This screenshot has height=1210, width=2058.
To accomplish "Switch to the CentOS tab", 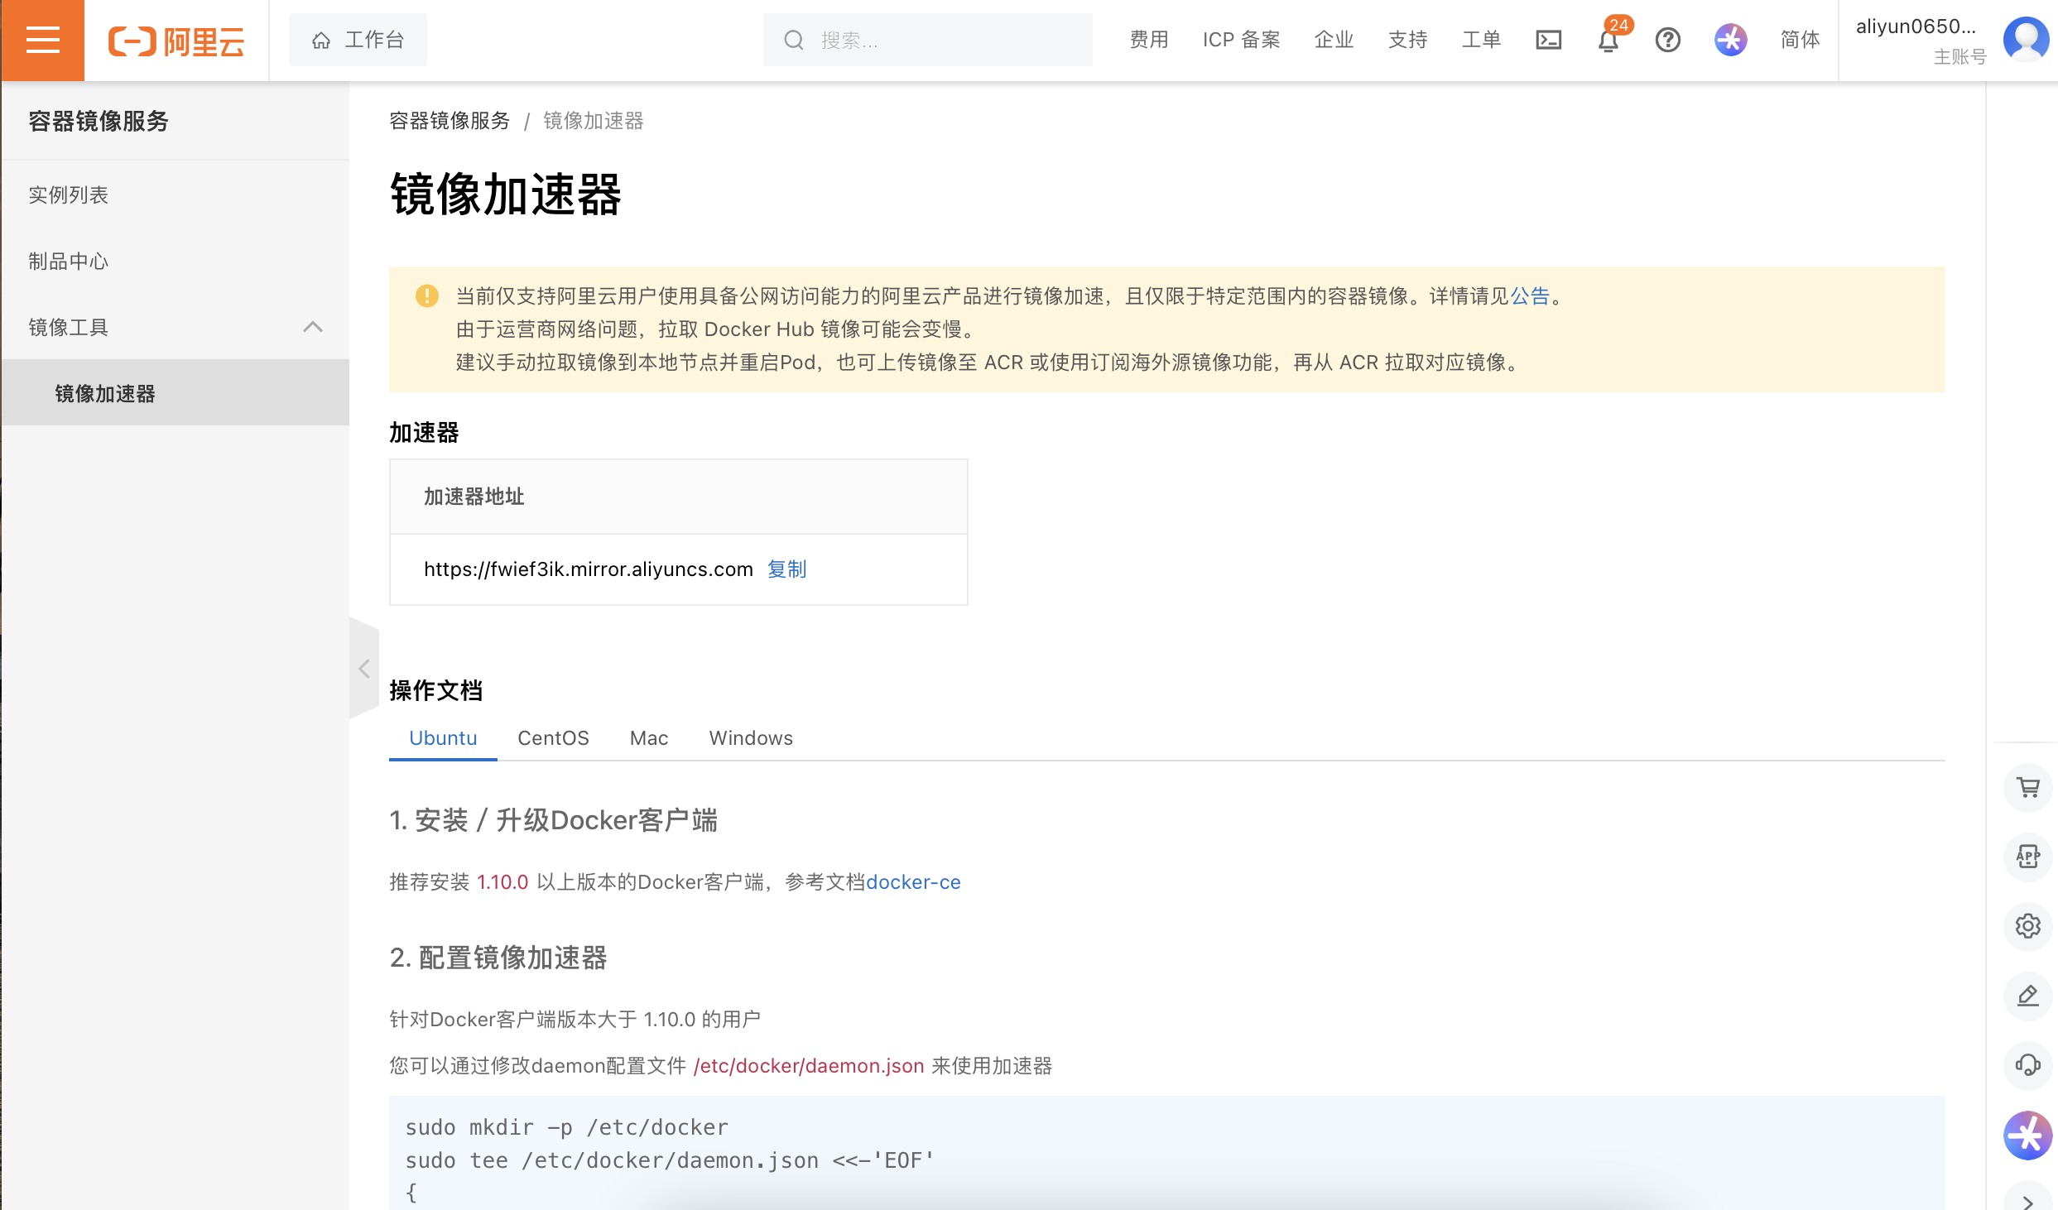I will 553,738.
